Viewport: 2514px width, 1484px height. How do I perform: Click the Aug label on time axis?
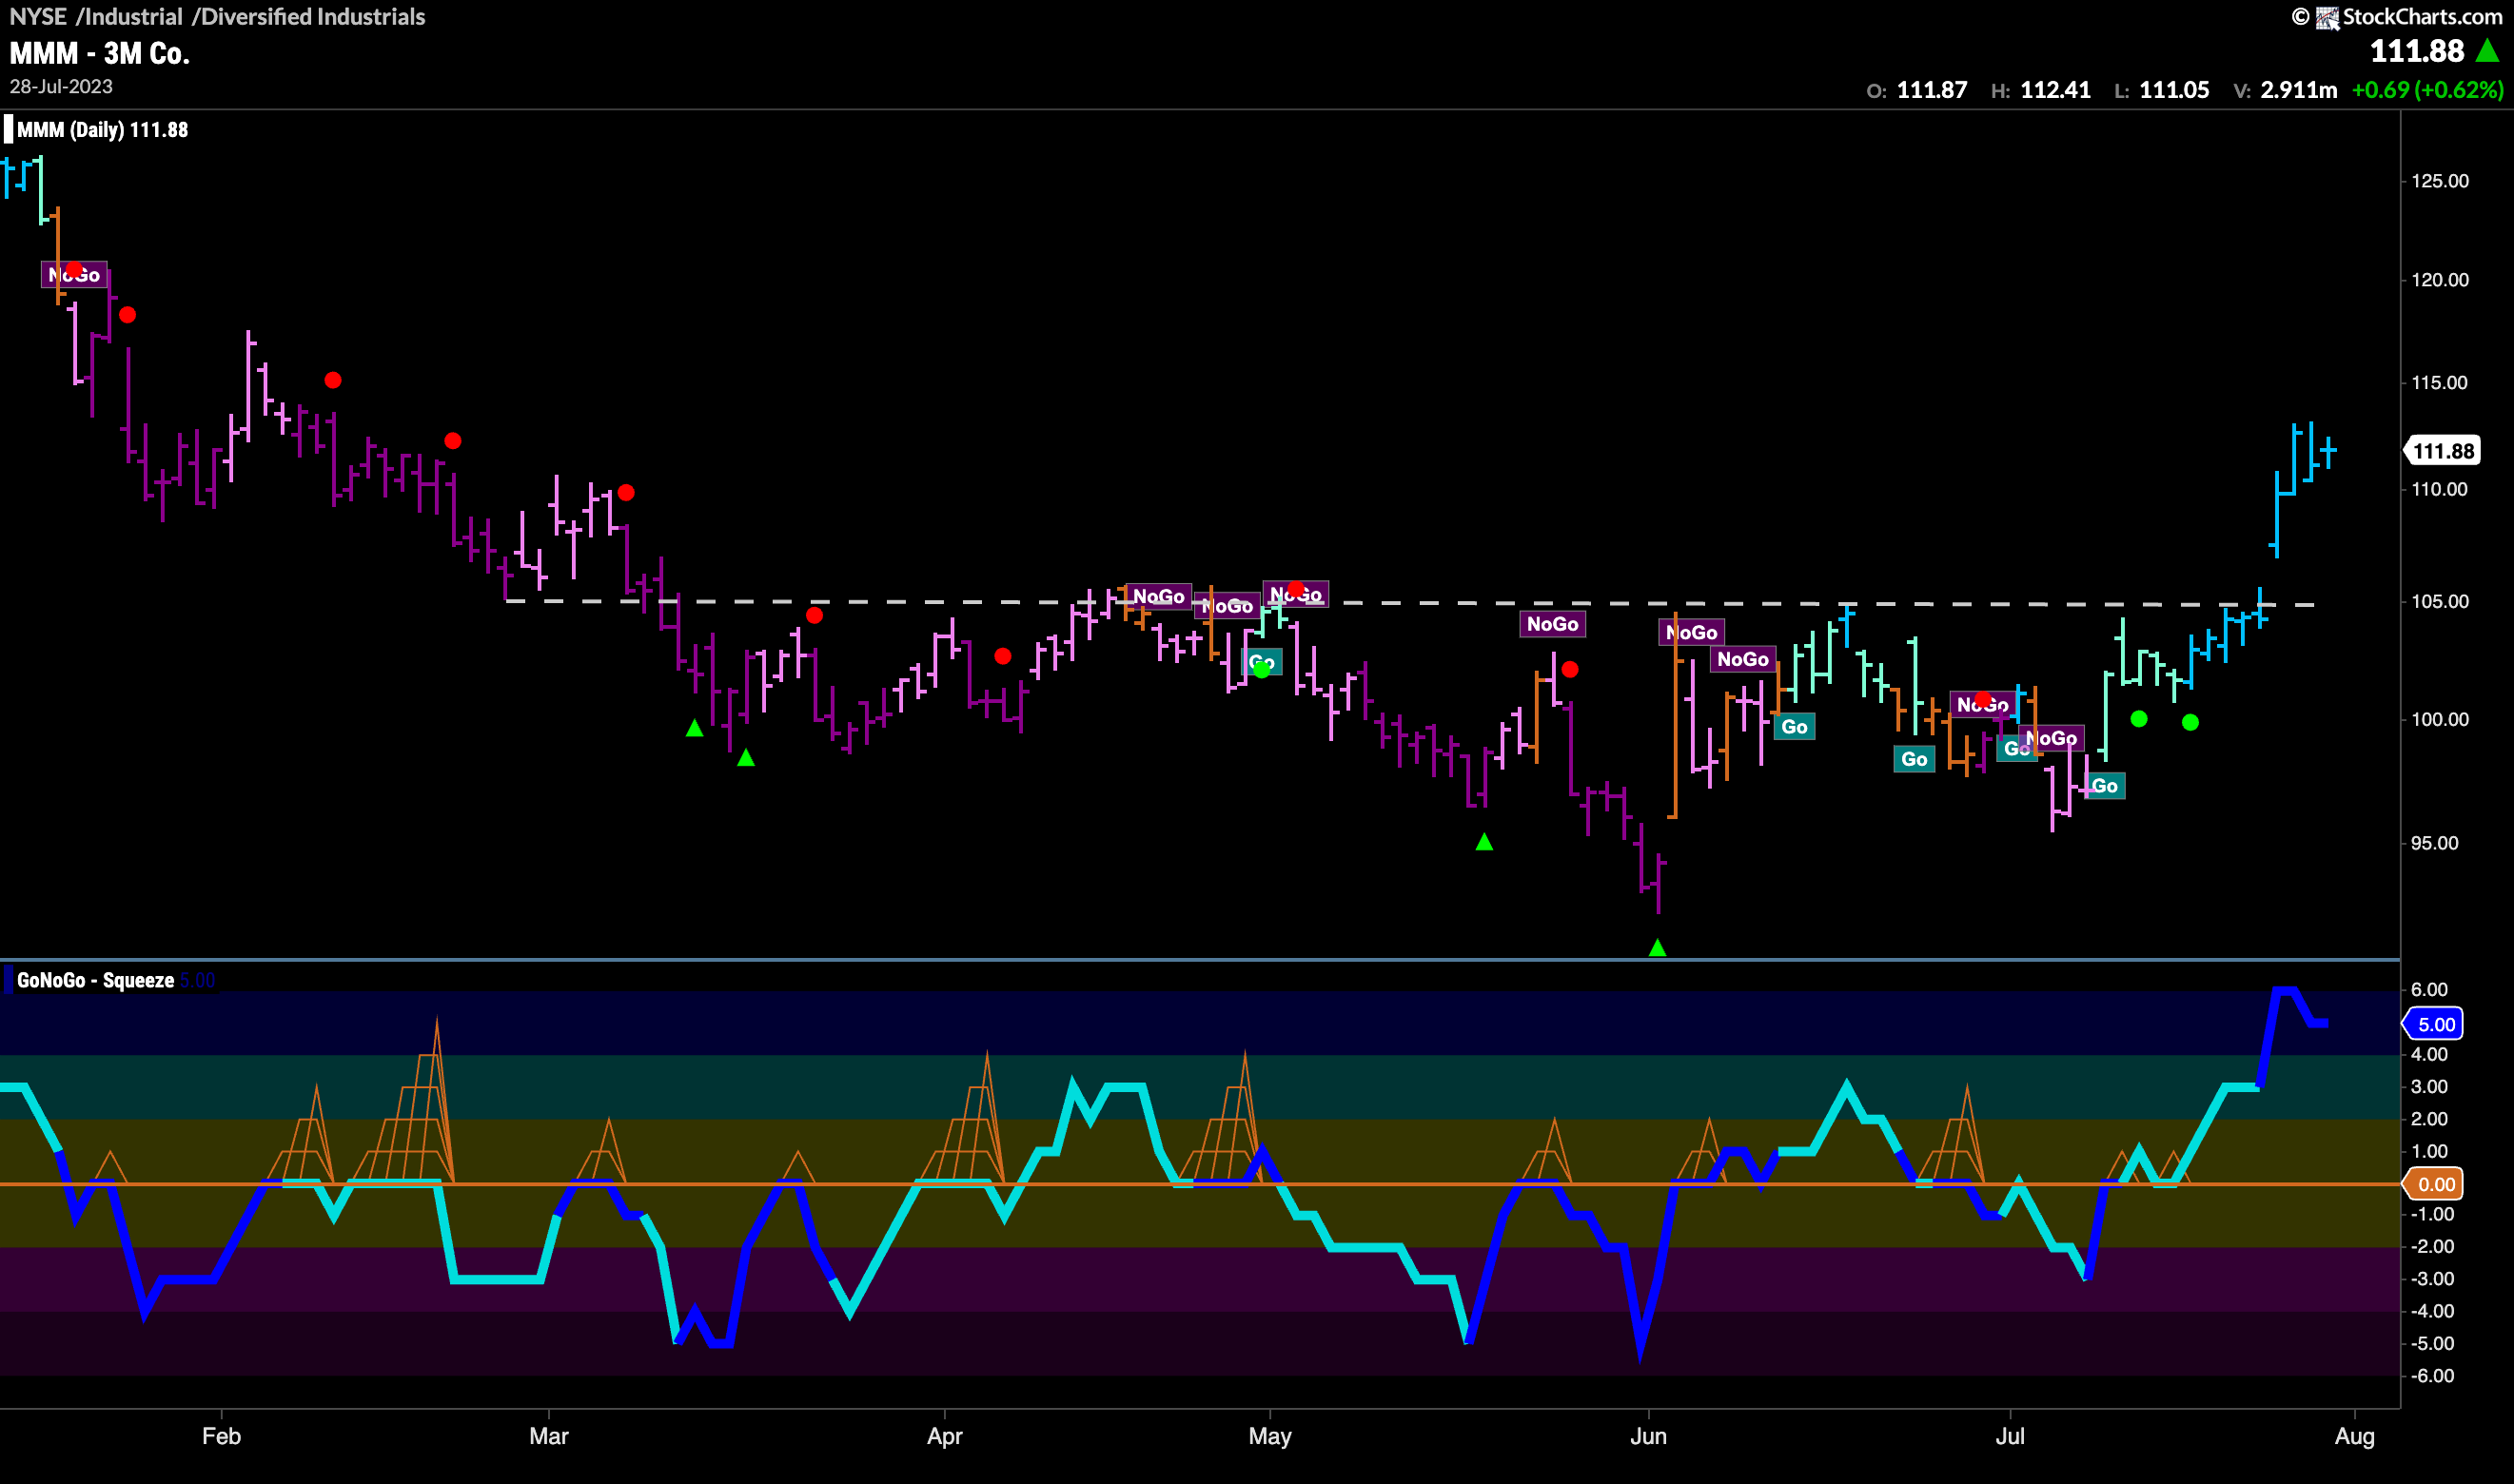[x=2354, y=1436]
